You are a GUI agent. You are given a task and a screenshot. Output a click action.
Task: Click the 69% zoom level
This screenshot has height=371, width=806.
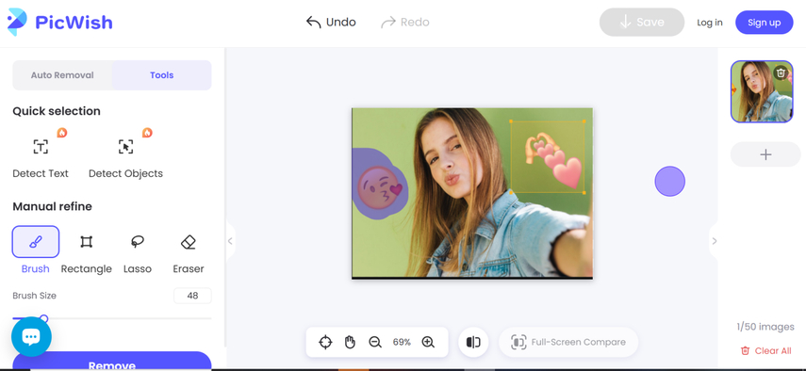[x=402, y=342]
